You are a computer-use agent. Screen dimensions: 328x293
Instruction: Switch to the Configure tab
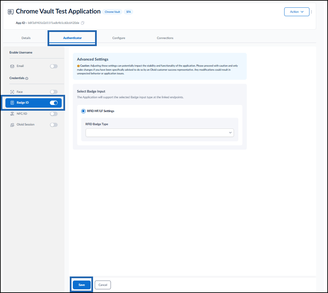pos(119,38)
